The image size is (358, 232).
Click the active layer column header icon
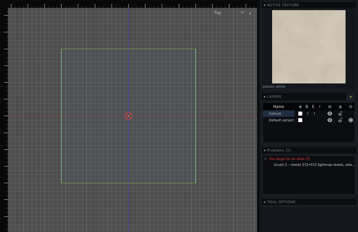coord(351,107)
